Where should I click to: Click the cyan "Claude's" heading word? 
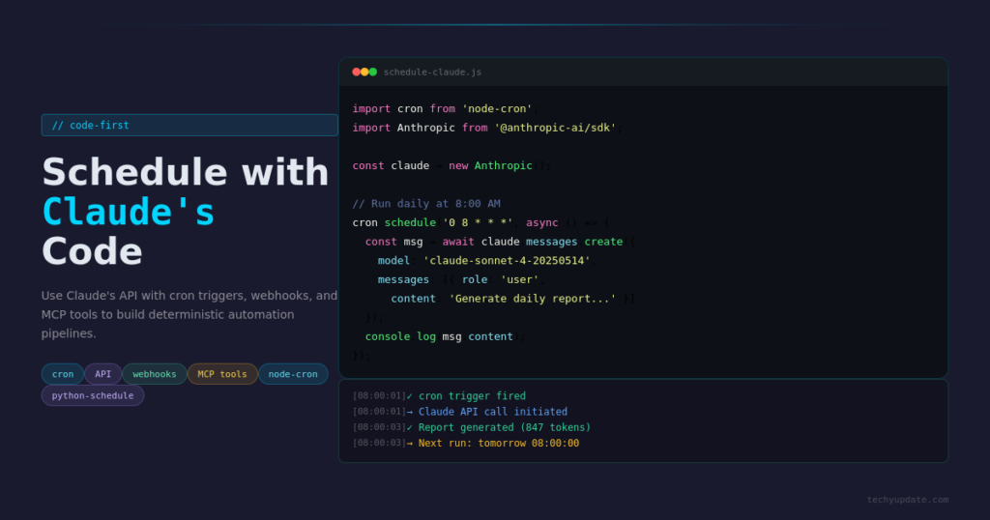tap(129, 212)
